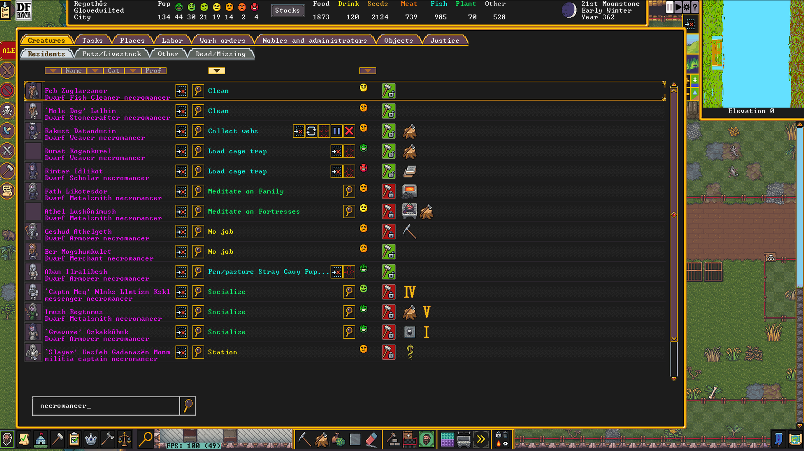804x451 pixels.
Task: Open citizen information icon in bottom toolbar
Action: (7, 439)
